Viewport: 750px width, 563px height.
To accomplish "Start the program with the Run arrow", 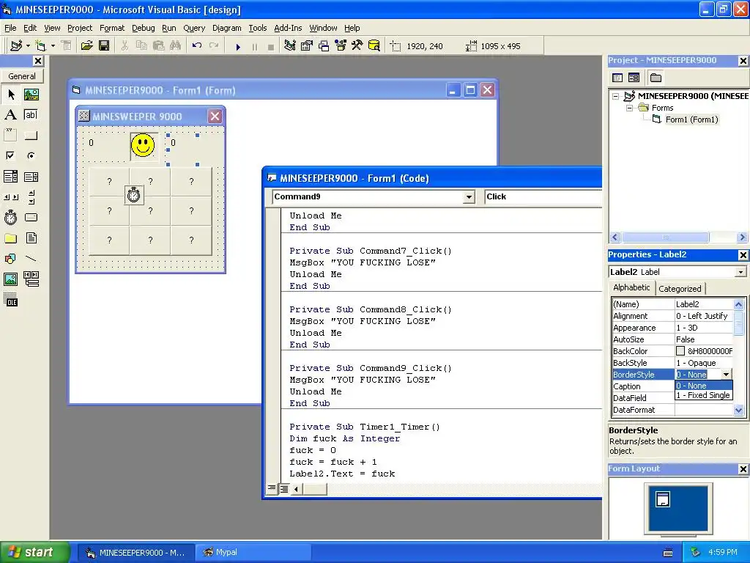I will (x=238, y=46).
